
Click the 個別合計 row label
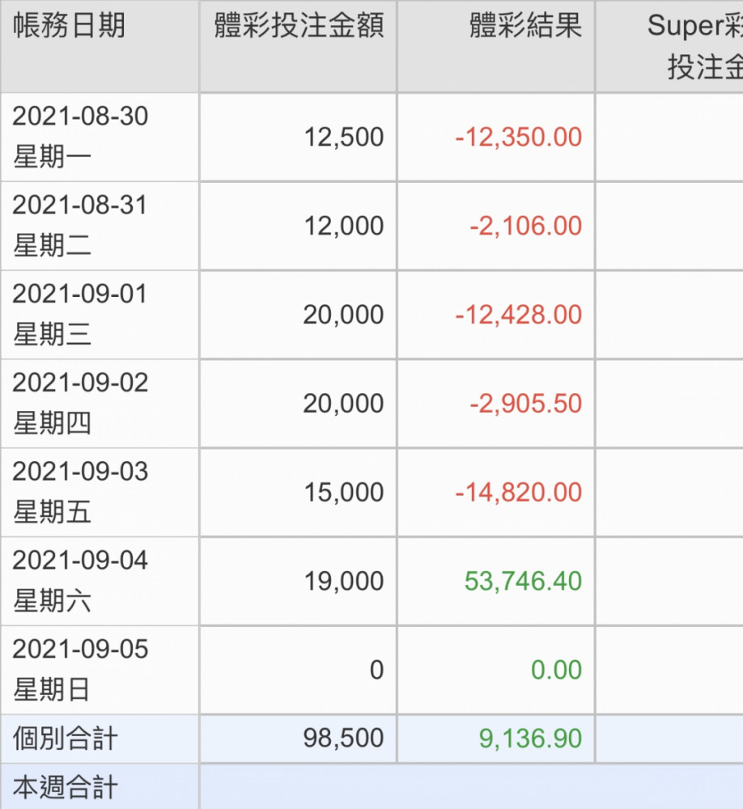66,739
